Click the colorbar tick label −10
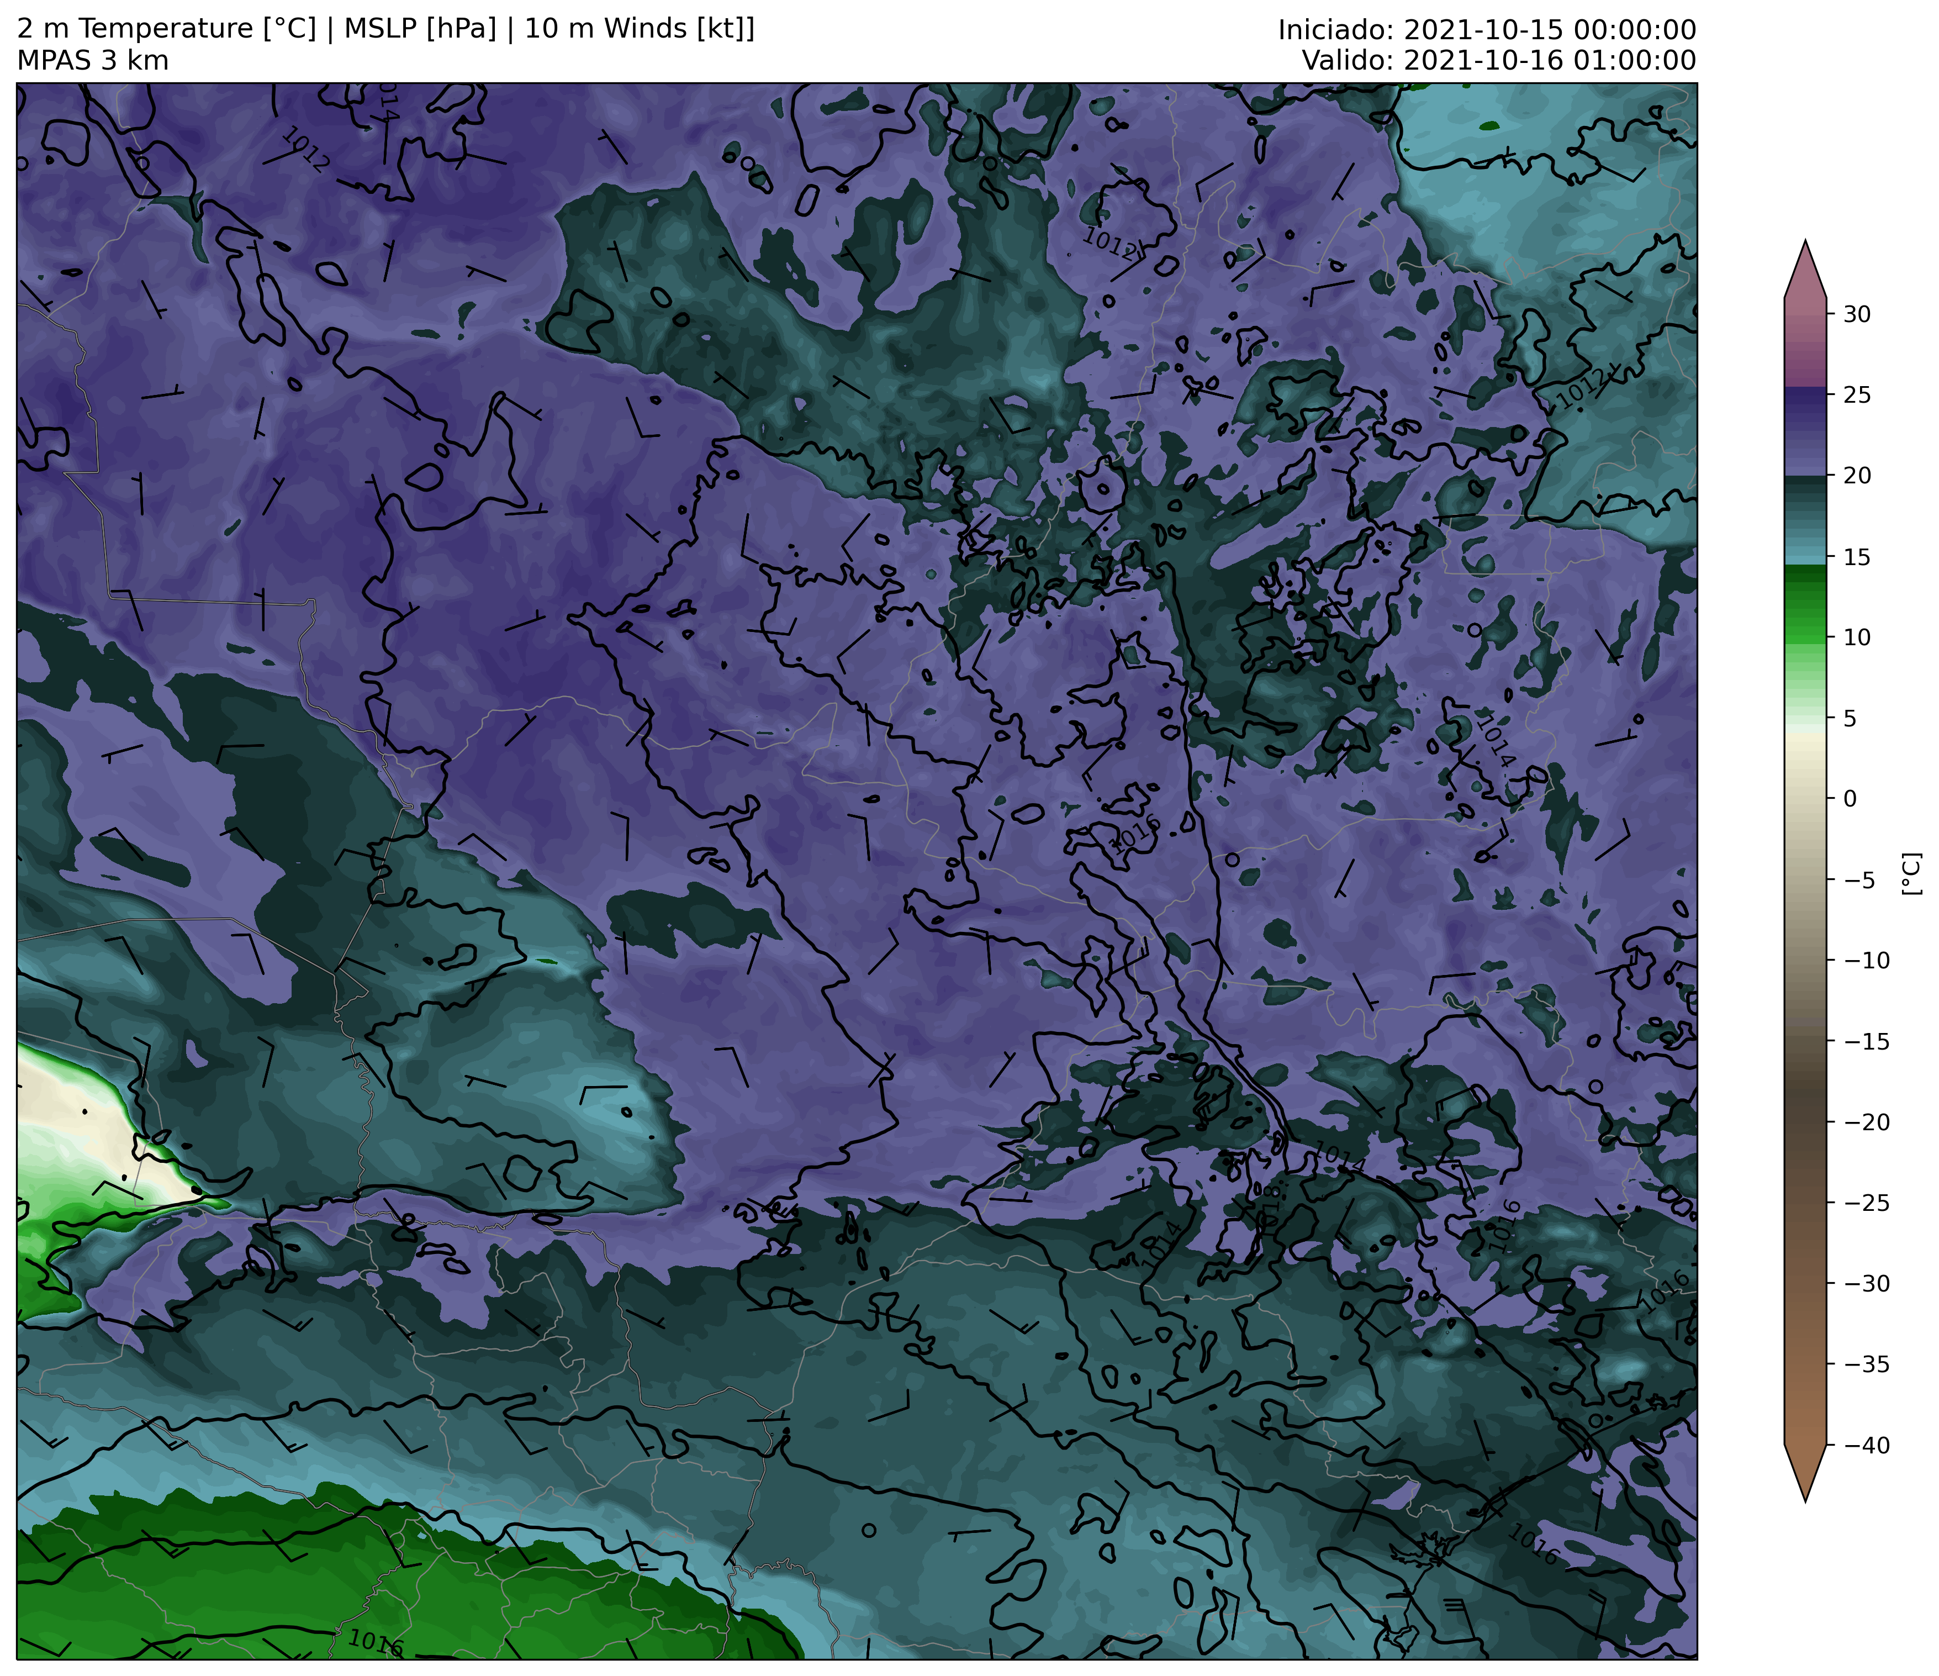The image size is (1939, 1676). [1866, 961]
